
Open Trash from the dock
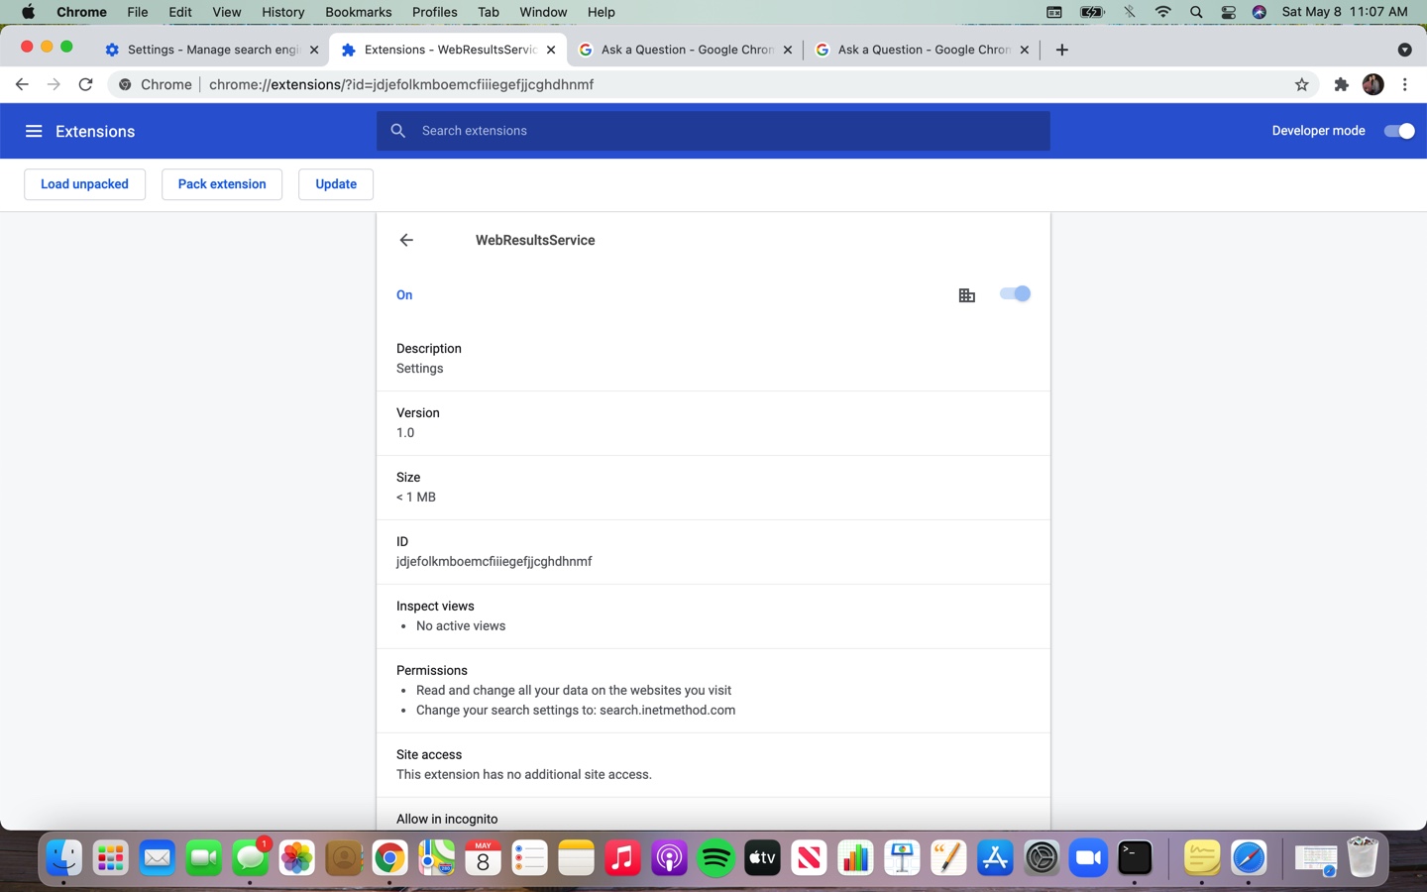(x=1363, y=857)
